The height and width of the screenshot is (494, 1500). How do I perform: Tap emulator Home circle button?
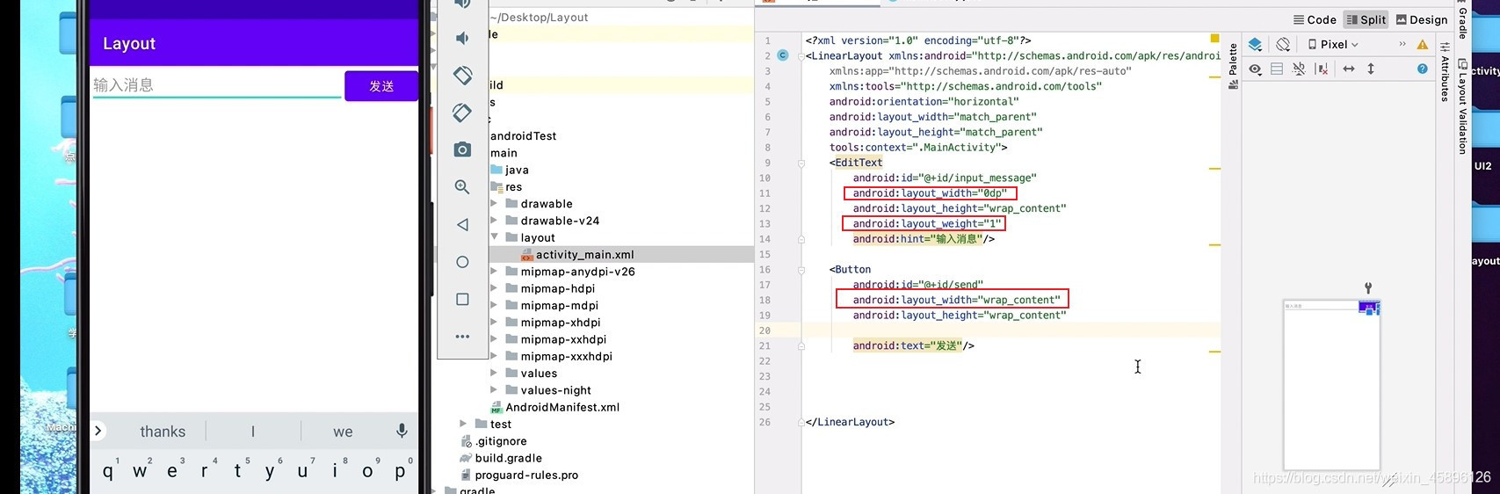tap(462, 262)
